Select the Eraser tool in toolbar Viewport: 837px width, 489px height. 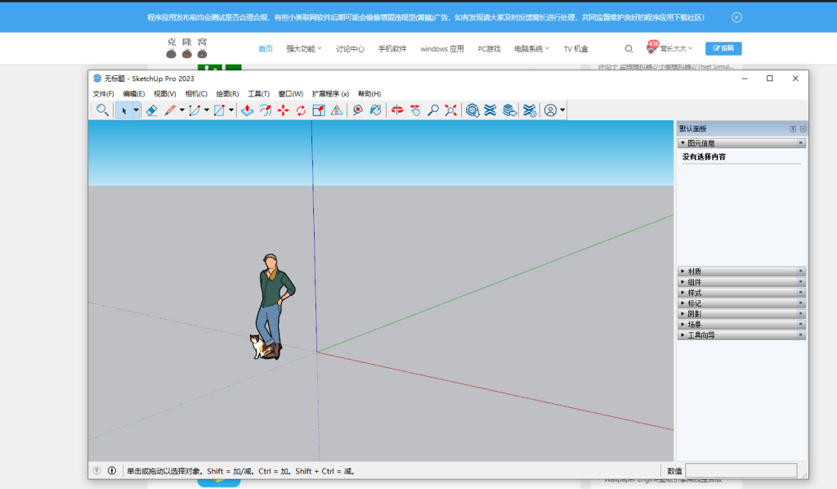coord(151,110)
